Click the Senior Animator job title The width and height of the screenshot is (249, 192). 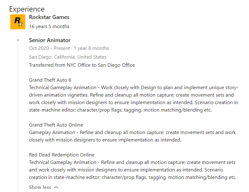click(x=50, y=40)
